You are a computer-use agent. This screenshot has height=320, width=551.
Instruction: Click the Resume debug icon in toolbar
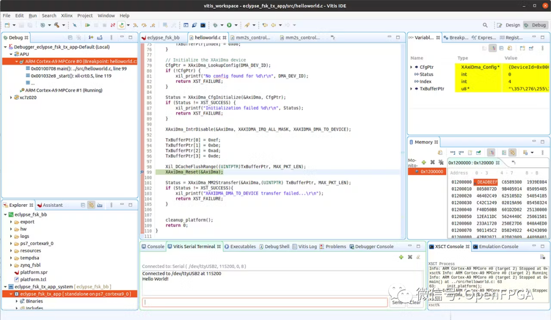tap(88, 25)
